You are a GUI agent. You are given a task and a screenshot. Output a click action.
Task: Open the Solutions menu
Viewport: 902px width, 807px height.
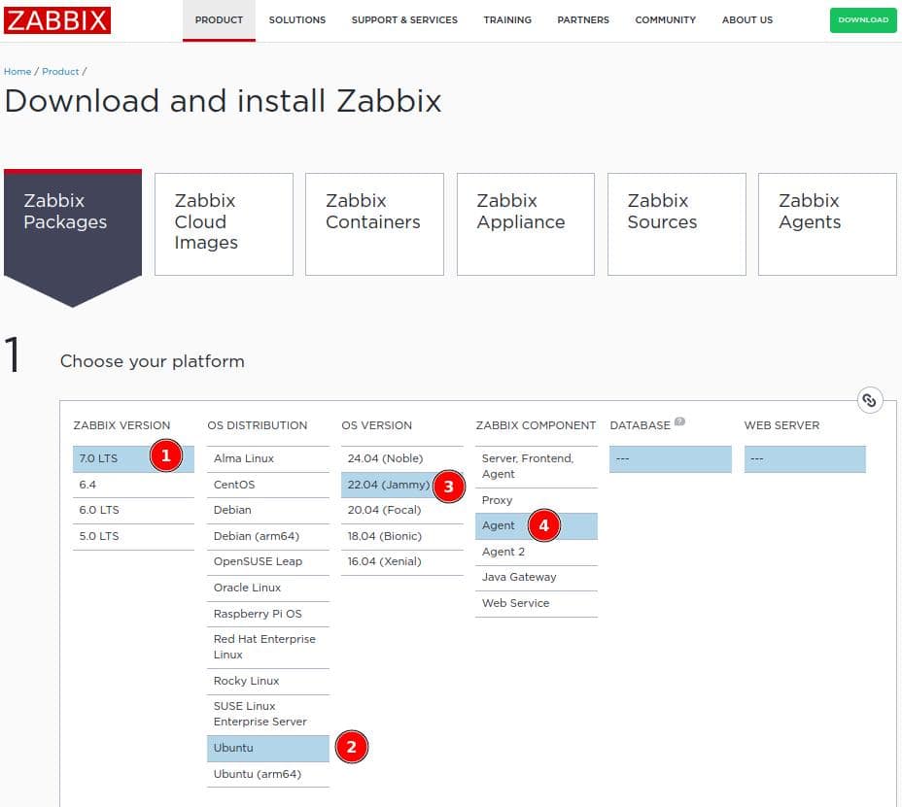pyautogui.click(x=296, y=19)
